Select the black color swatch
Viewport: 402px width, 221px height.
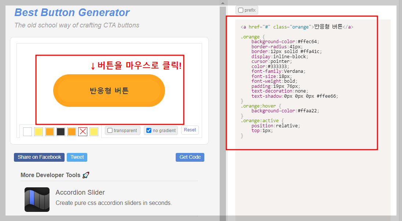pyautogui.click(x=60, y=131)
